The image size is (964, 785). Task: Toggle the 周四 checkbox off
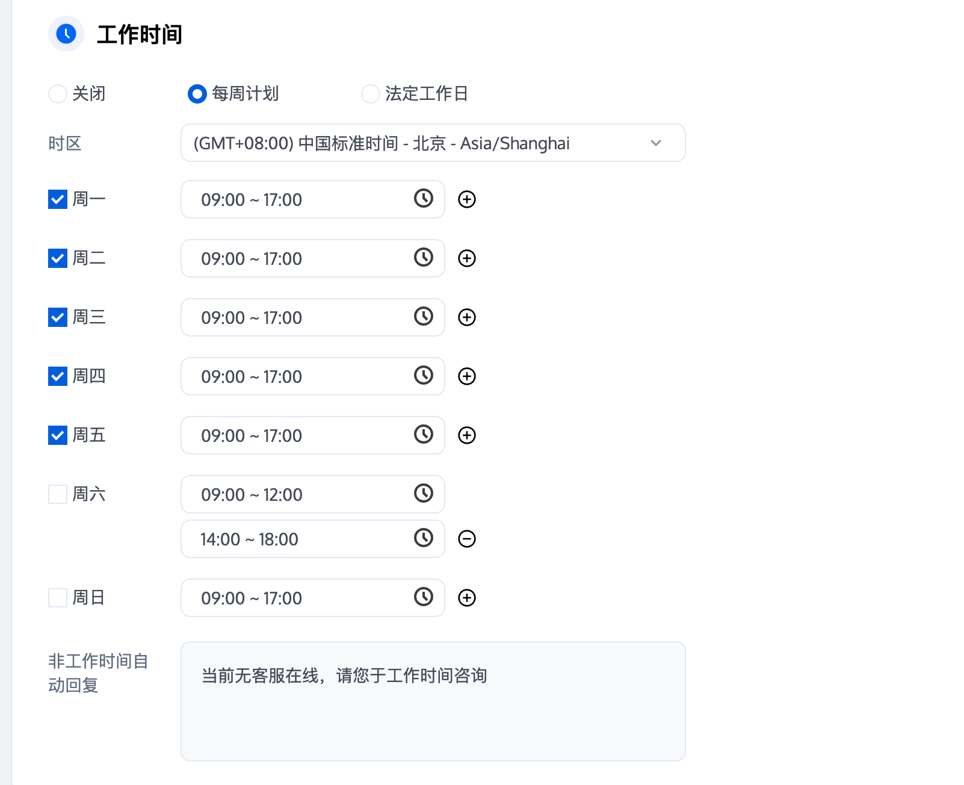[x=58, y=376]
